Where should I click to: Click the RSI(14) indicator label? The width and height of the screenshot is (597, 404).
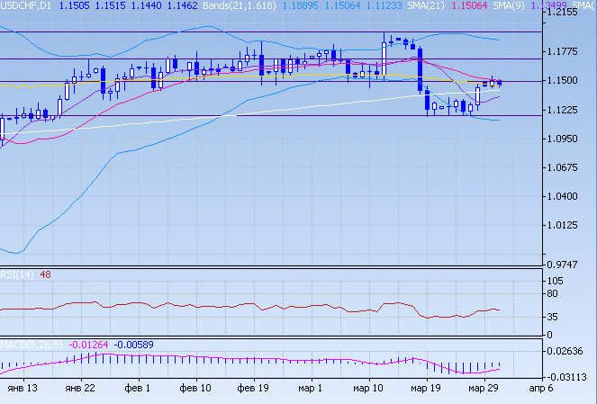tap(16, 274)
